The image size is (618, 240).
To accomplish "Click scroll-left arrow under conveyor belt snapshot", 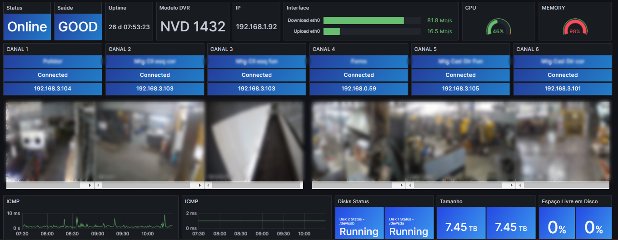I will [209, 185].
